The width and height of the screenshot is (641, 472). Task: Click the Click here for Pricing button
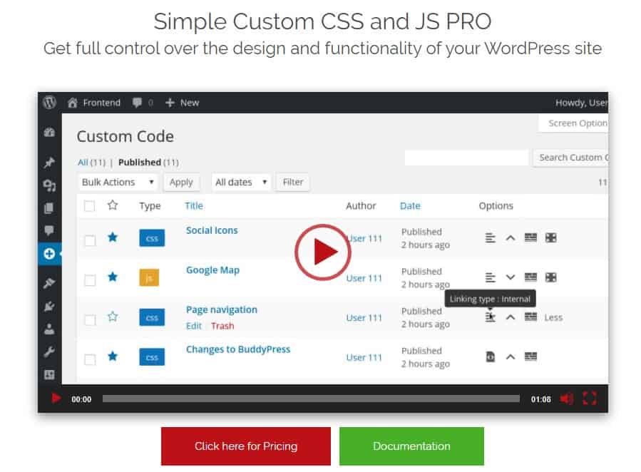pyautogui.click(x=246, y=446)
